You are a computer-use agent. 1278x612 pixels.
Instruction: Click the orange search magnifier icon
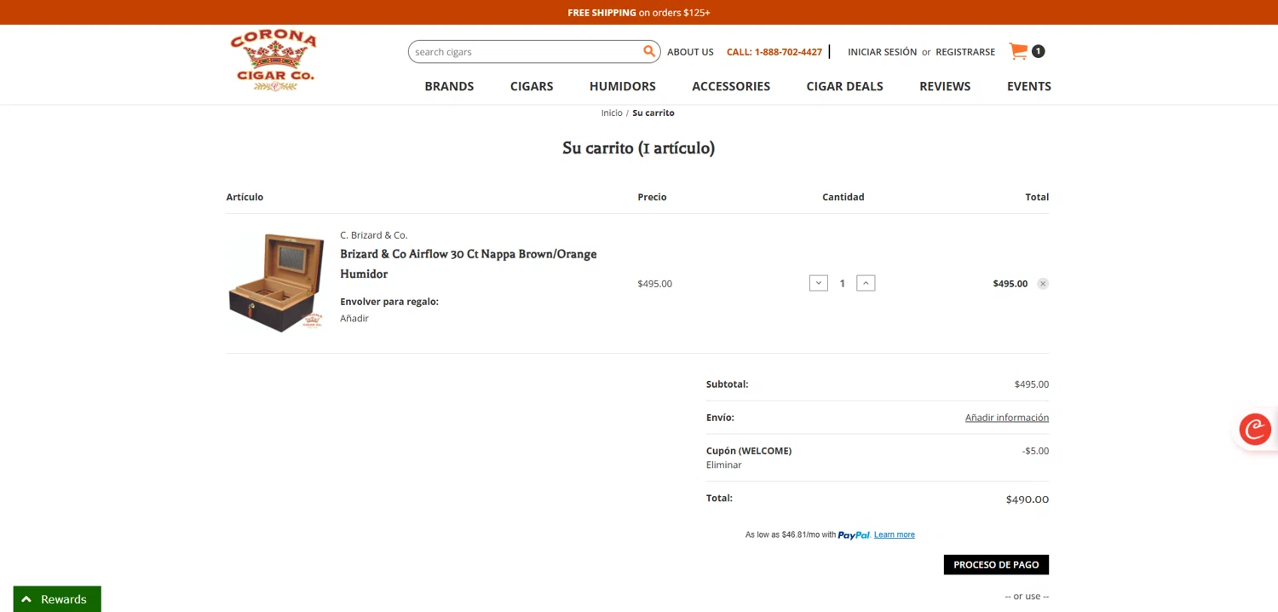(649, 51)
